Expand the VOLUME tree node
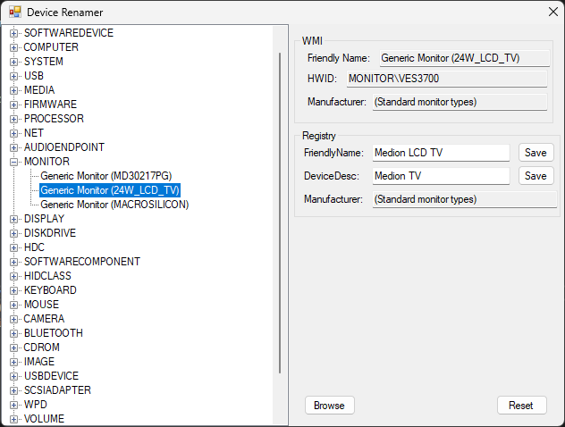This screenshot has width=565, height=427. (13, 419)
